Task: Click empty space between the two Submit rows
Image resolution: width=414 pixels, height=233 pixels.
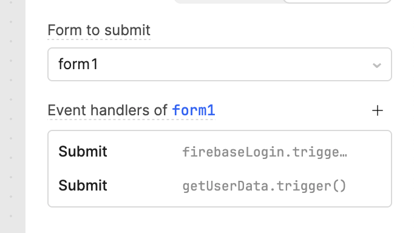Action: pyautogui.click(x=220, y=169)
